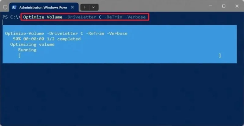Maximize the Windows Terminal window

[224, 6]
